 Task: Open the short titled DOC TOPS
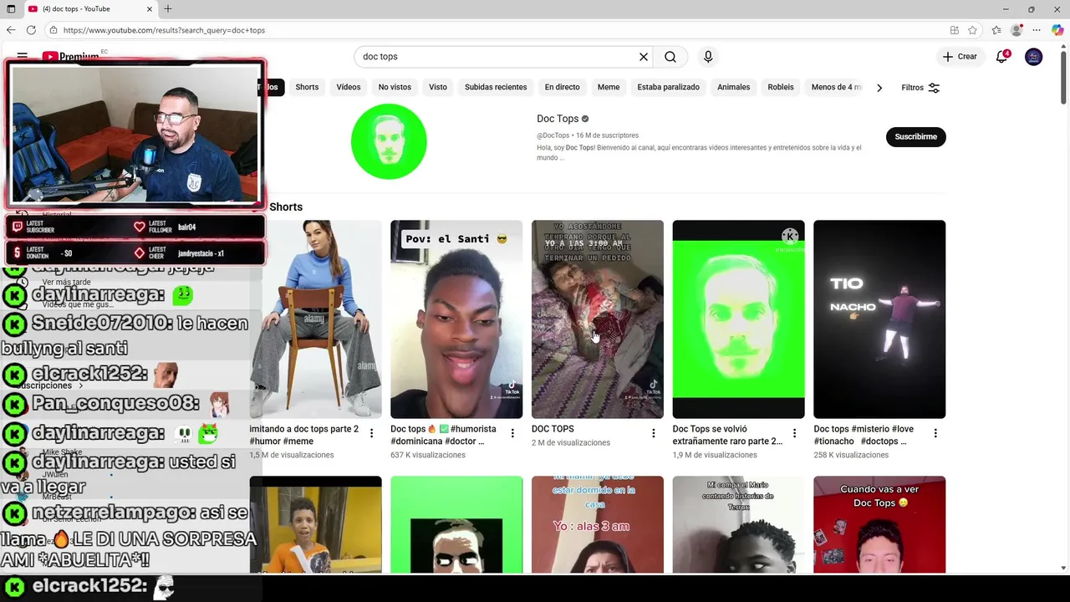click(553, 429)
